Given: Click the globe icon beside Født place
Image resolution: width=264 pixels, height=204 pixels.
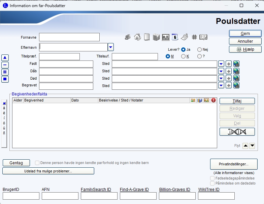Looking at the screenshot, I should click(236, 64).
